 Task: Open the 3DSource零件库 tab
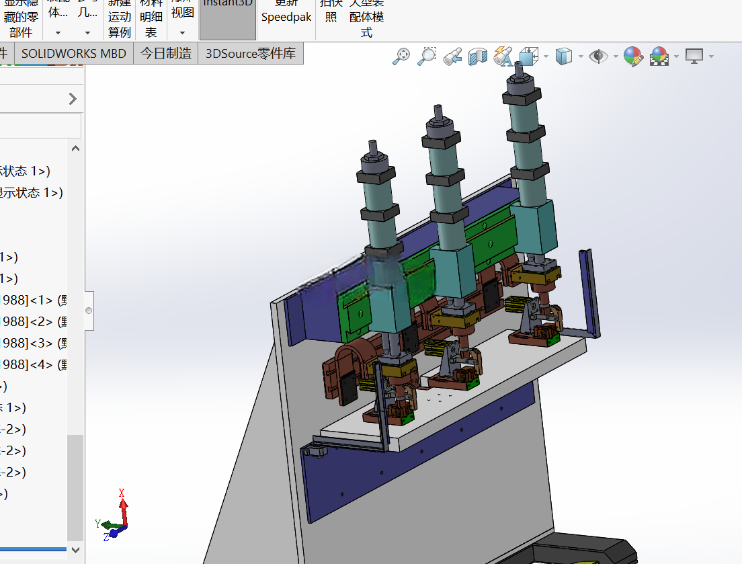[x=251, y=54]
